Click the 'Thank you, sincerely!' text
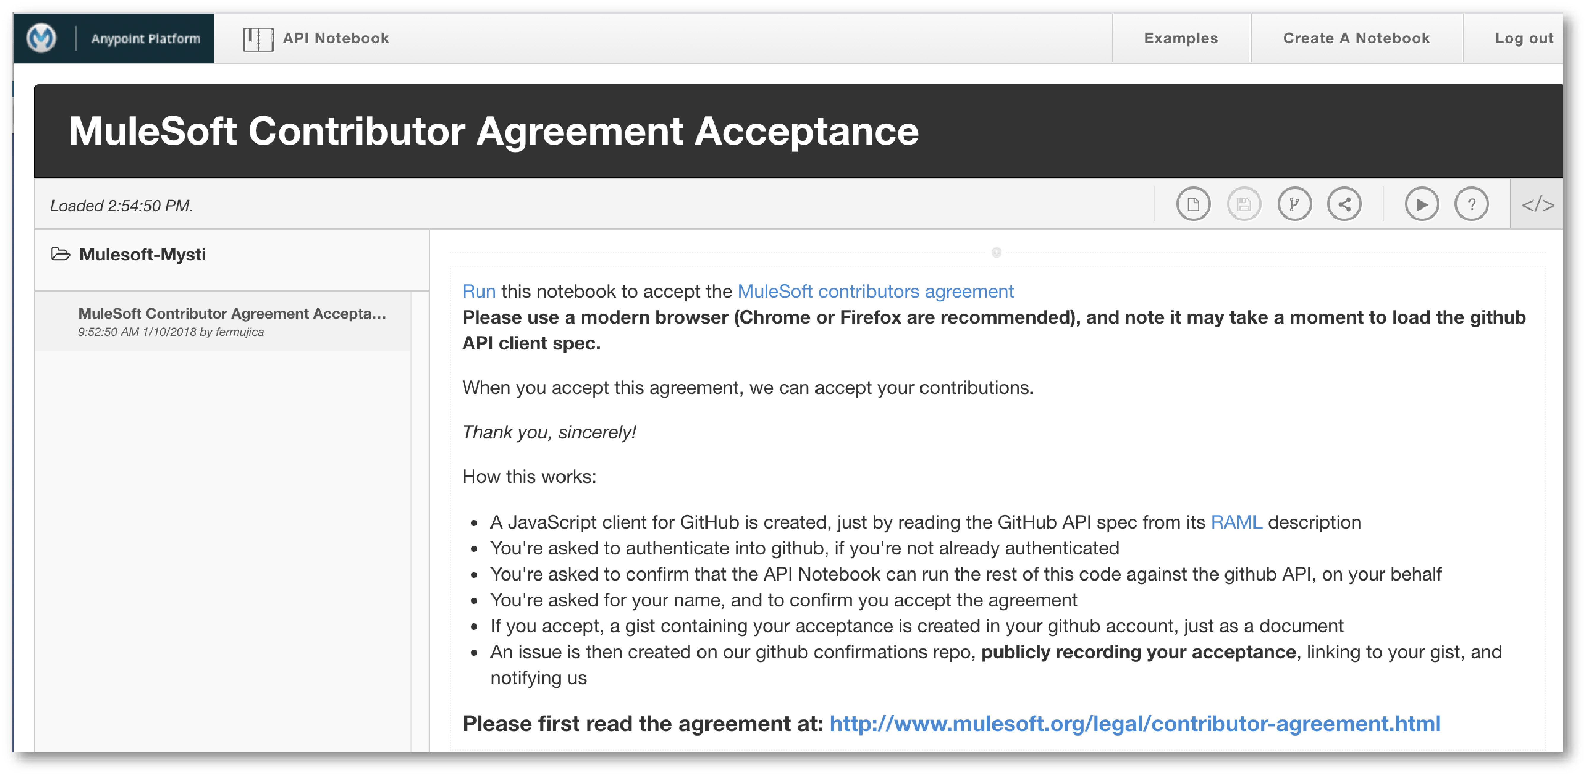Viewport: 1588px width, 777px height. coord(549,432)
